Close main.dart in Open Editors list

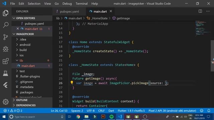[18, 29]
